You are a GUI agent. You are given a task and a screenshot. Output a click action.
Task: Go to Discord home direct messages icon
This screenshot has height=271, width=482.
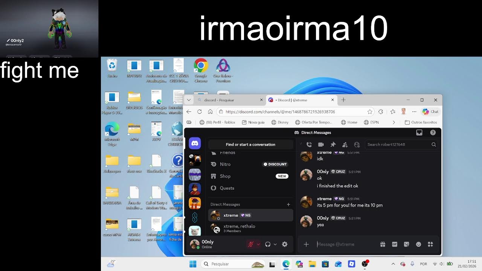click(x=195, y=143)
